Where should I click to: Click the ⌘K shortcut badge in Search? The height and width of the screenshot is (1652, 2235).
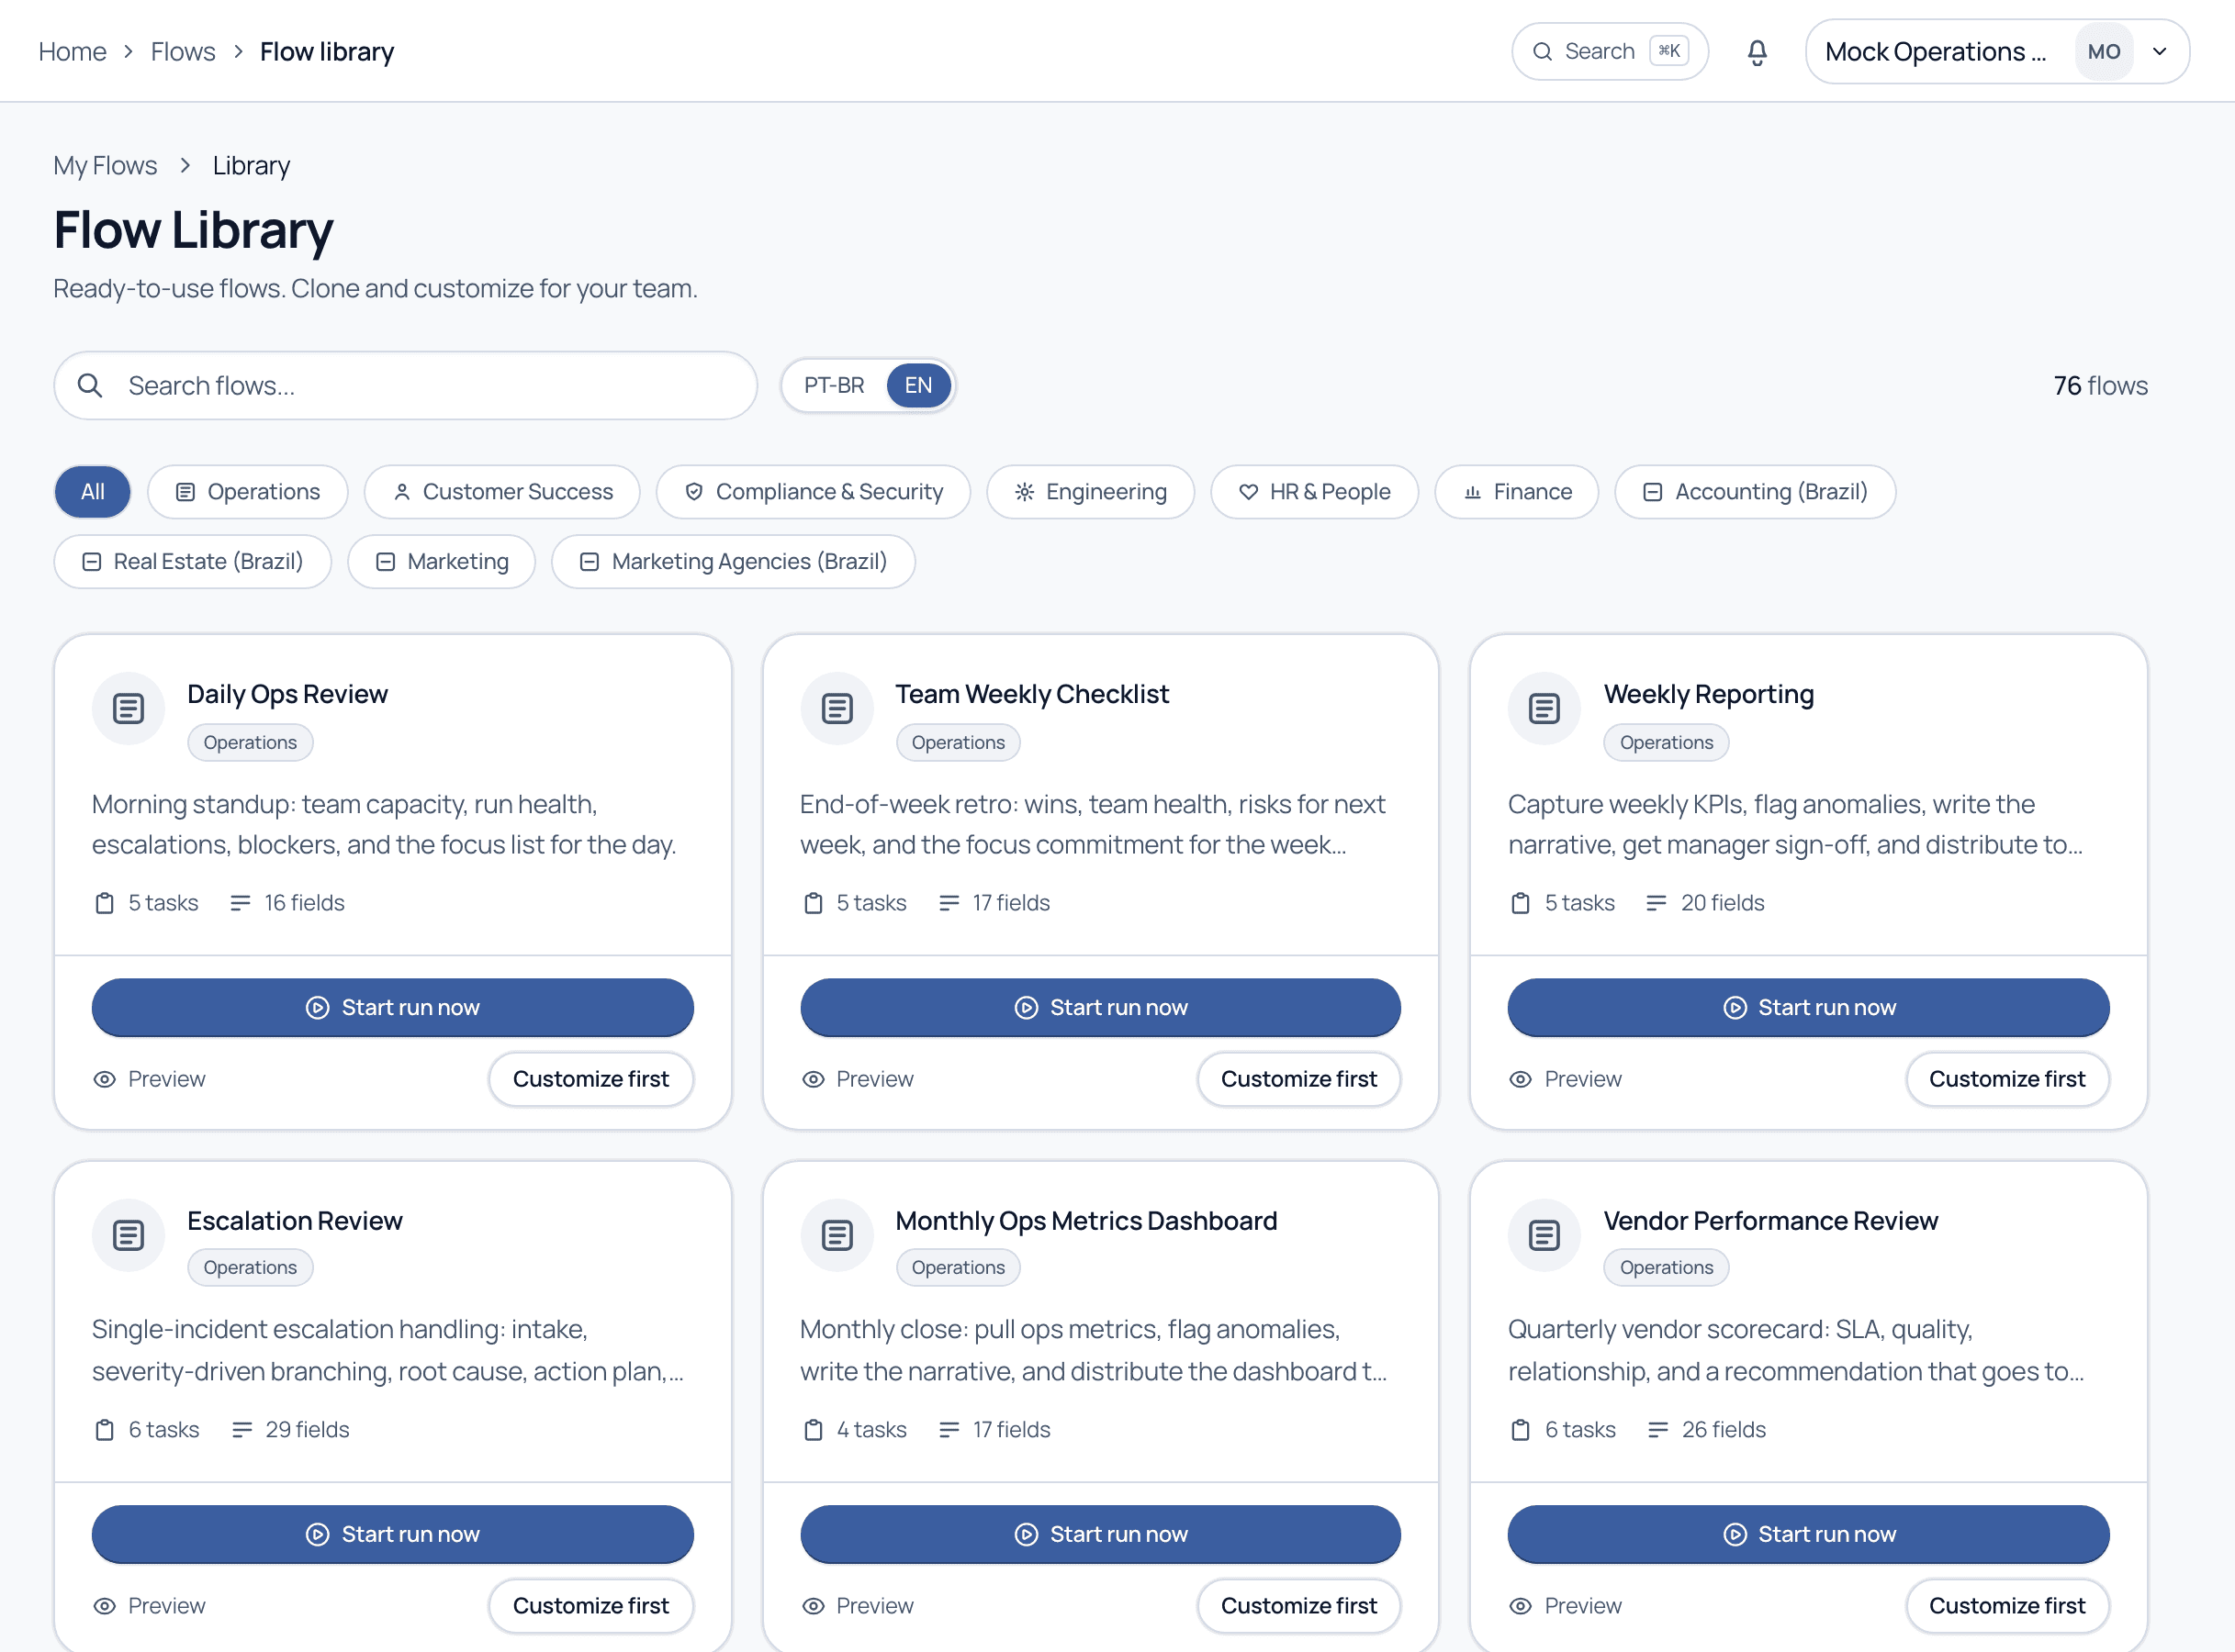1668,51
